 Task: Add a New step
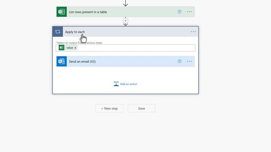[x=109, y=109]
